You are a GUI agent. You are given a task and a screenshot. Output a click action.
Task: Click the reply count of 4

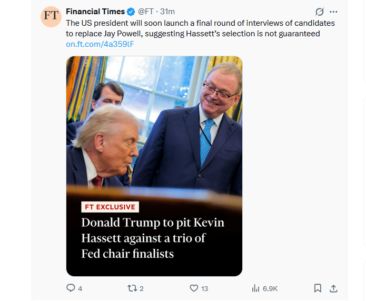pos(80,288)
